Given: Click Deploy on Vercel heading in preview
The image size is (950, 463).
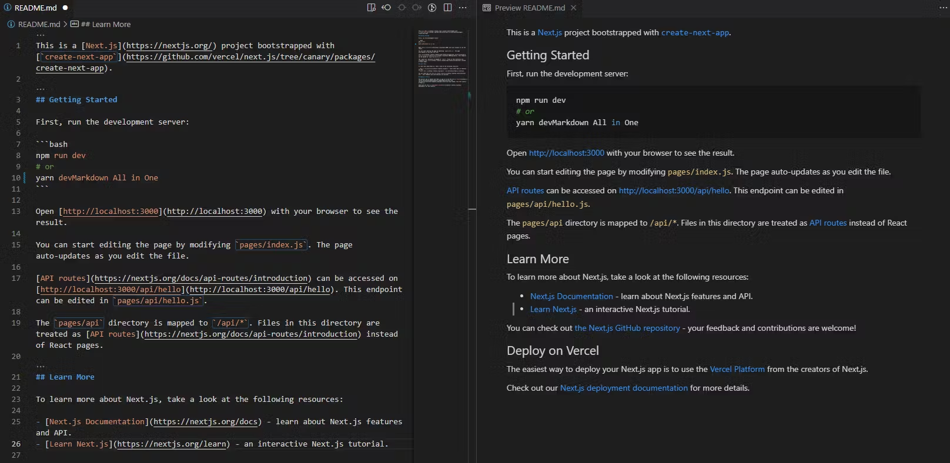Looking at the screenshot, I should [x=553, y=351].
